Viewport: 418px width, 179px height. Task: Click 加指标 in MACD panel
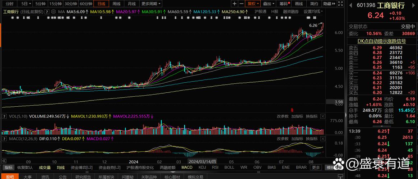(297, 139)
